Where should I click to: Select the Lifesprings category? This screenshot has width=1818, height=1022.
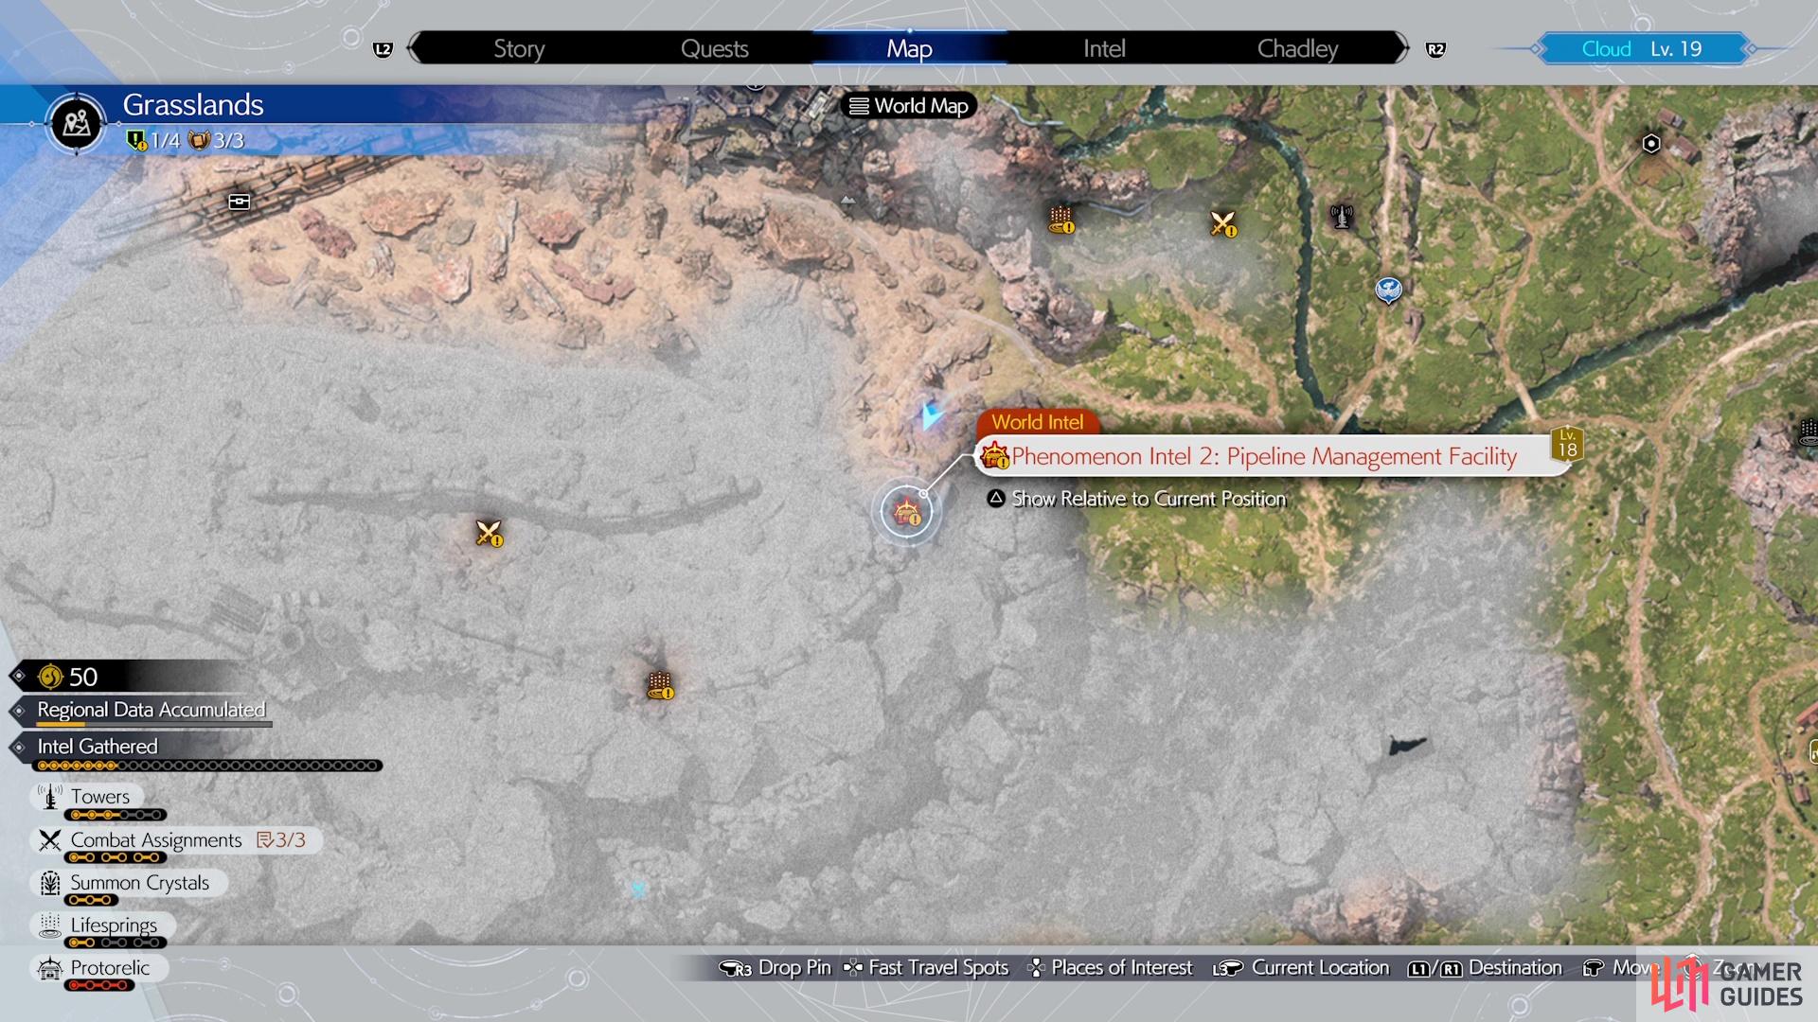coord(102,925)
